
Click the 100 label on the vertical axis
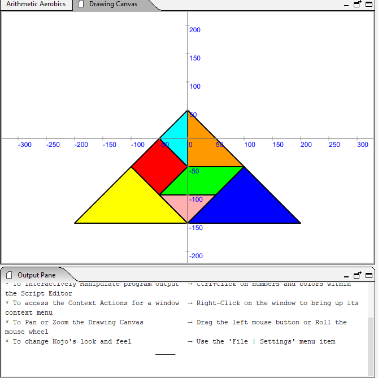tap(195, 86)
